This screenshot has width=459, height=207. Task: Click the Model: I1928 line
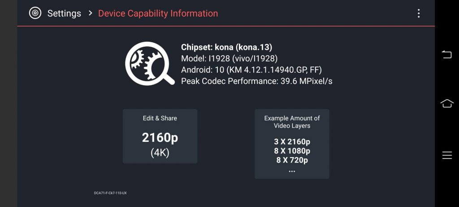pos(229,59)
